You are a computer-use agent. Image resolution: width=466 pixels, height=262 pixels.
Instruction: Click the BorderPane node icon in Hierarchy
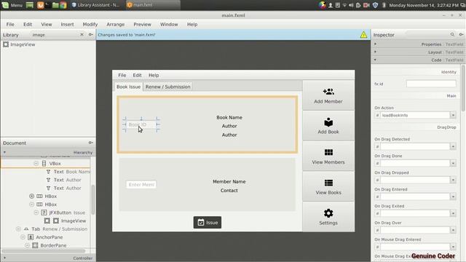35,245
